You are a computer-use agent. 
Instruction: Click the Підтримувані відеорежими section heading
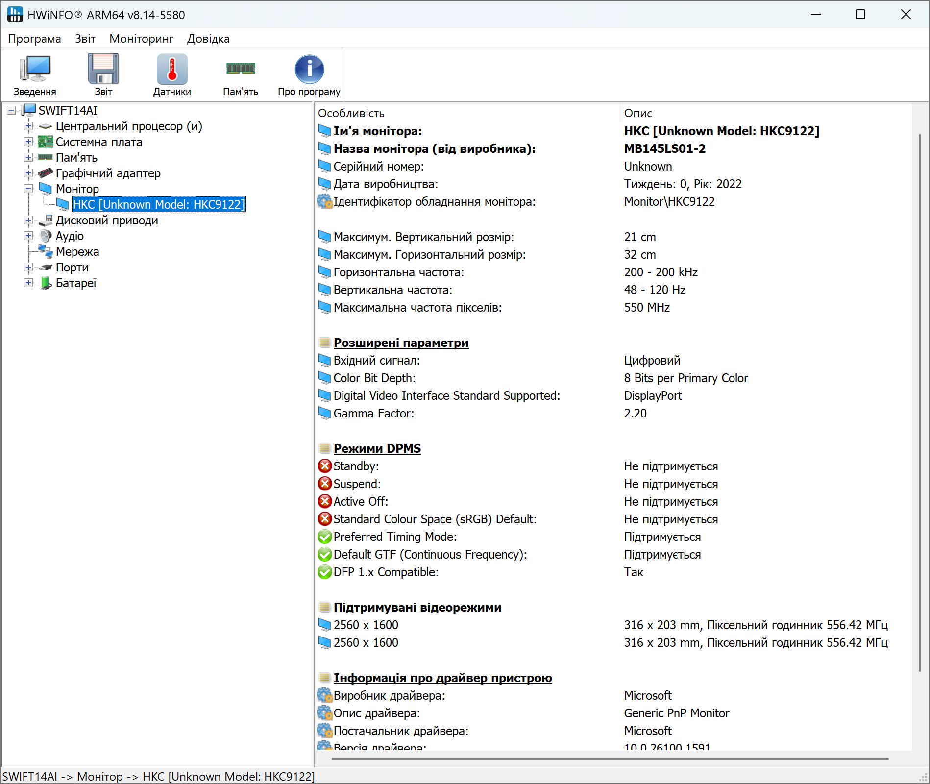pyautogui.click(x=417, y=607)
